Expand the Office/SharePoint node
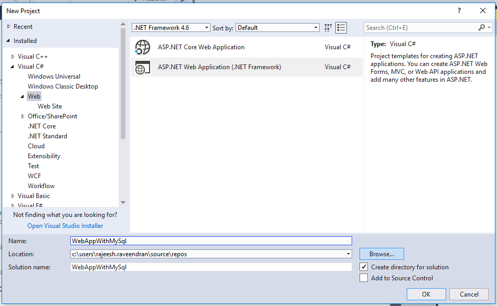This screenshot has height=306, width=497. point(23,116)
